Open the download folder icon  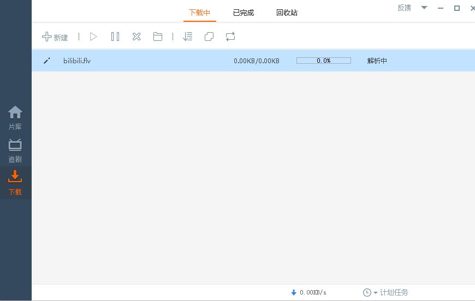(158, 37)
